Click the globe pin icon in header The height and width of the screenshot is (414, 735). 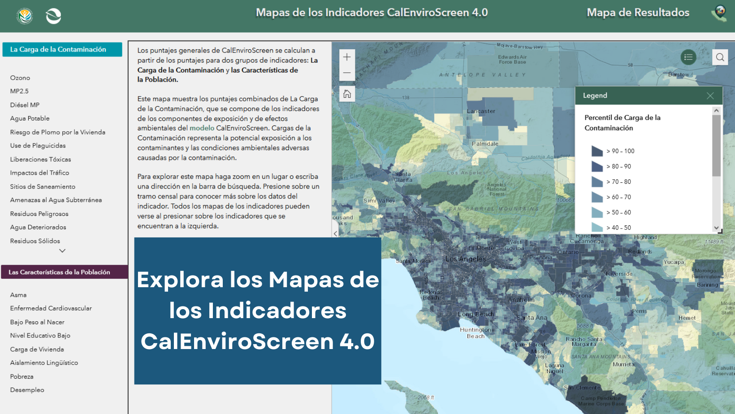click(719, 13)
